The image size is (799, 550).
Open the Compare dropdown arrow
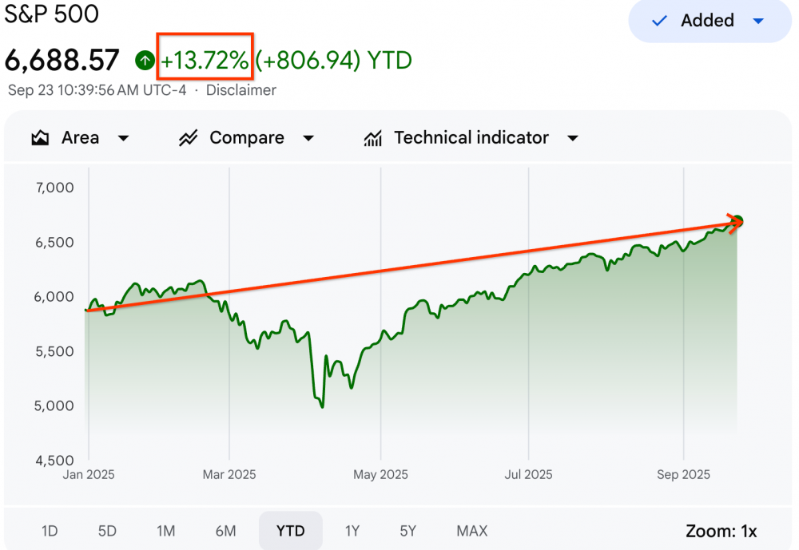(308, 138)
